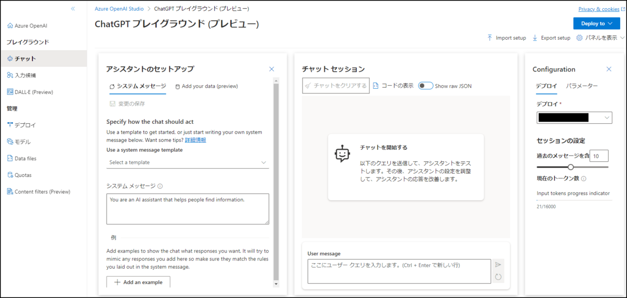Click Import setup
This screenshot has width=627, height=298.
pos(506,38)
